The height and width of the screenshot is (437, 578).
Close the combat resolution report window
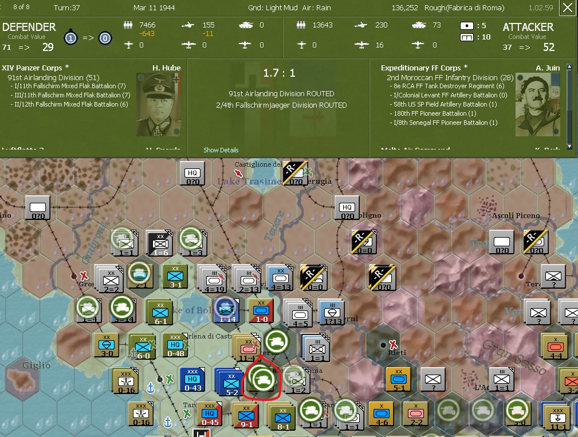pos(568,8)
